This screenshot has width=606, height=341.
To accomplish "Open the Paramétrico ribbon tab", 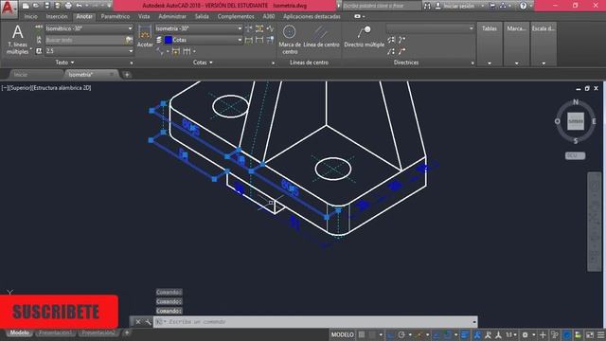I will point(116,17).
